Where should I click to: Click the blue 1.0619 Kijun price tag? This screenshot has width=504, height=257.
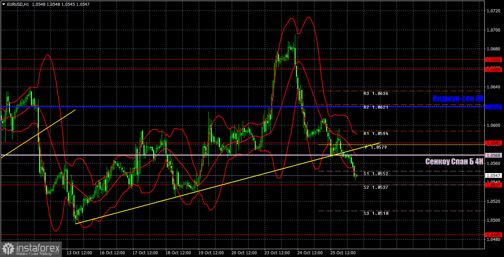(x=494, y=107)
